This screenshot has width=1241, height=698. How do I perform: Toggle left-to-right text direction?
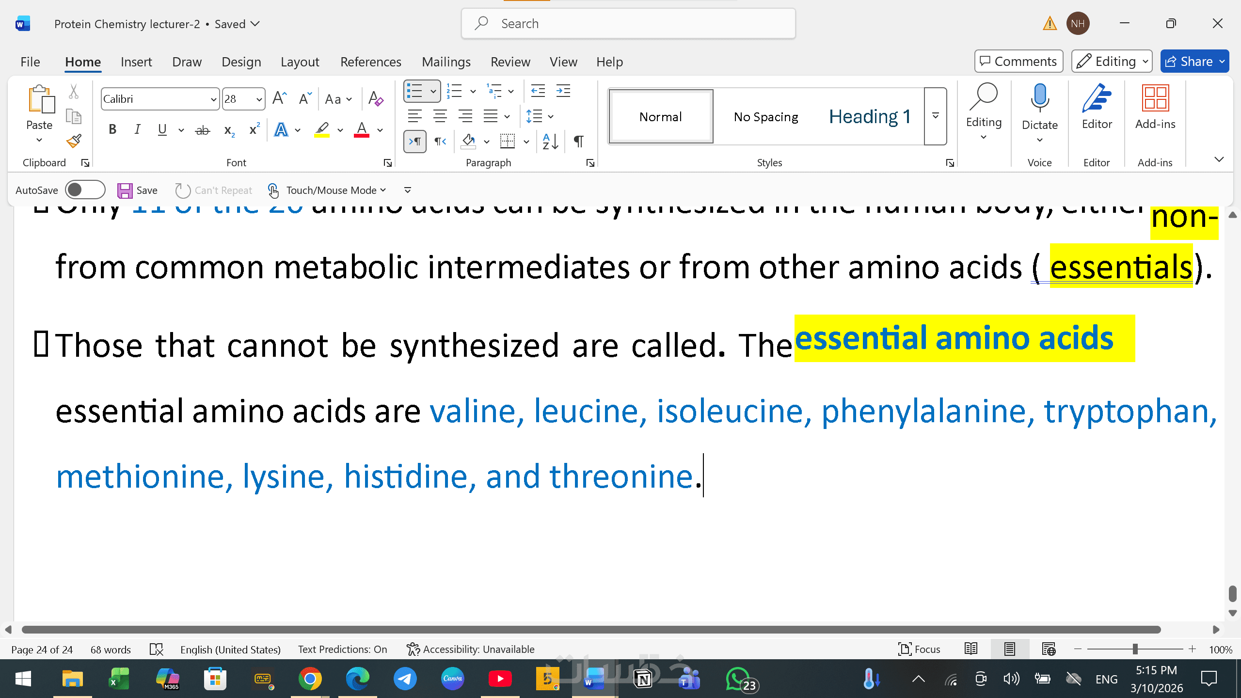tap(415, 142)
